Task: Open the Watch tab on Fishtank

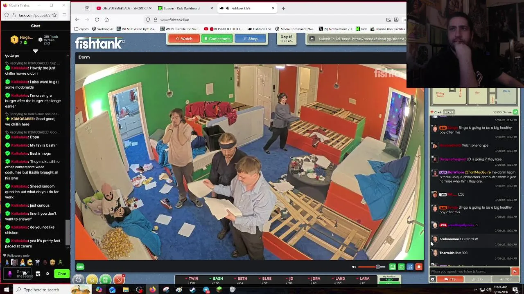Action: click(184, 39)
